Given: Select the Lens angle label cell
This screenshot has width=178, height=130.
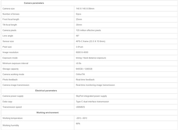Looking at the screenshot, I should coord(8,36).
